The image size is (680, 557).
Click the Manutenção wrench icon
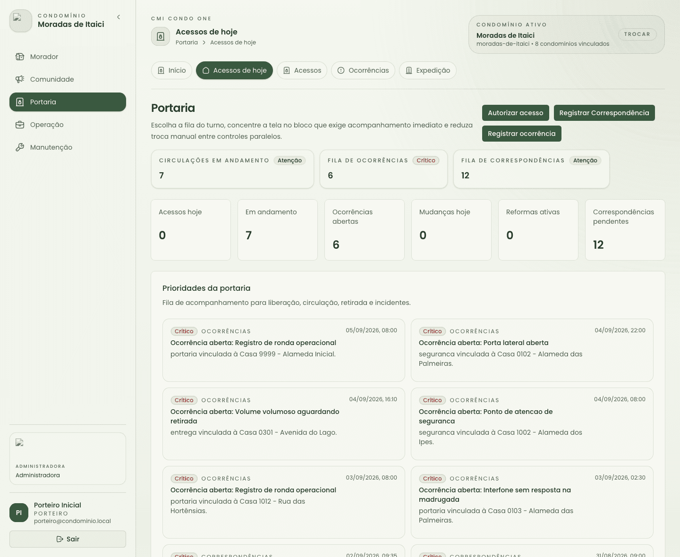point(20,147)
